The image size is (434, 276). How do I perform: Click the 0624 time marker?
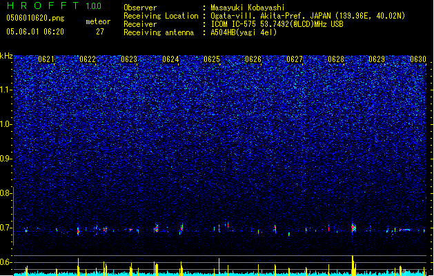click(x=170, y=59)
